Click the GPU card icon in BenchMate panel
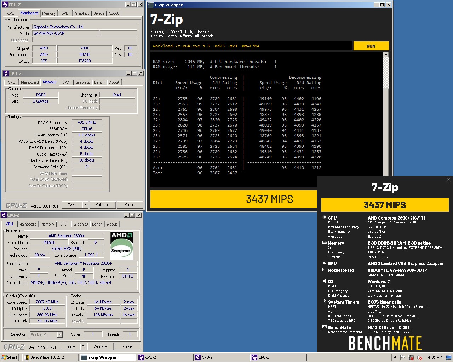 click(x=324, y=263)
